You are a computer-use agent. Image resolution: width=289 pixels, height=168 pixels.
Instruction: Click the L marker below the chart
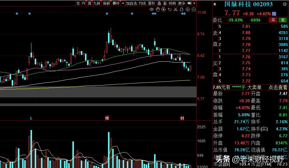31,118
